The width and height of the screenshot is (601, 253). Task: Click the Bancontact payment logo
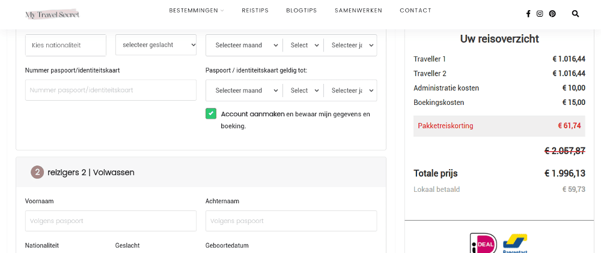coord(514,244)
